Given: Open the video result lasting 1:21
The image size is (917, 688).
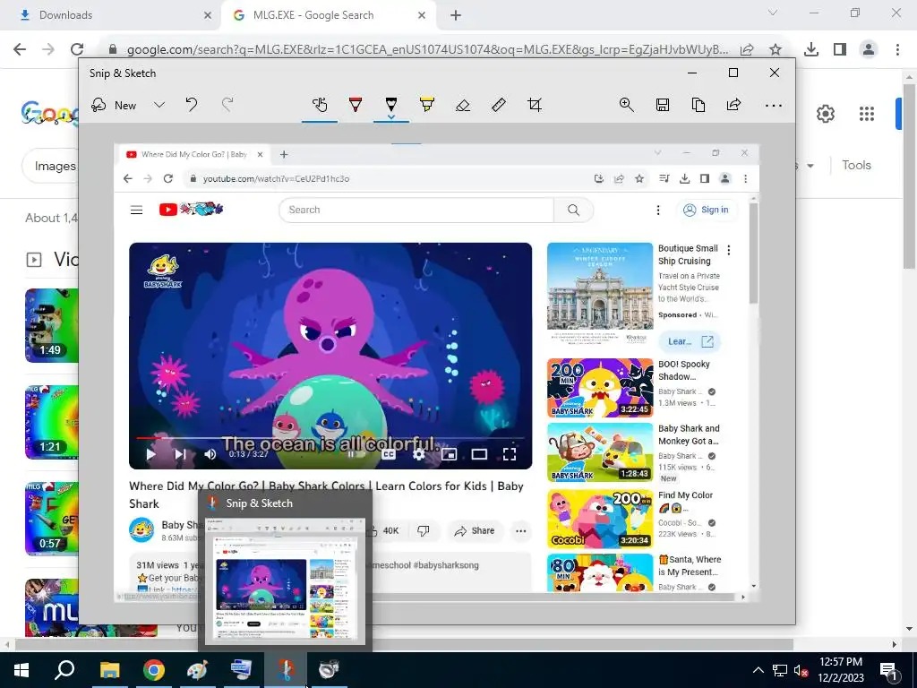Looking at the screenshot, I should pos(51,423).
